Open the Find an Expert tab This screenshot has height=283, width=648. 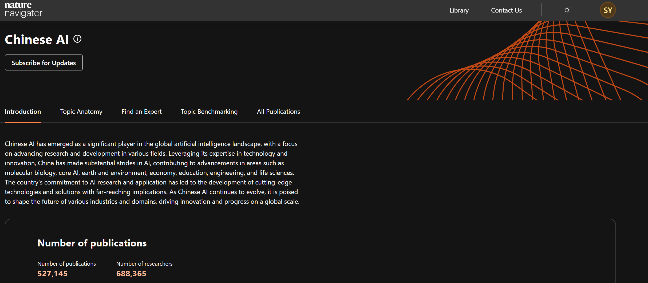141,112
